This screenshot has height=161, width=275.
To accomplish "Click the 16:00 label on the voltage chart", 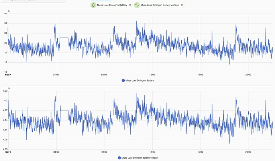I will [x=200, y=152].
